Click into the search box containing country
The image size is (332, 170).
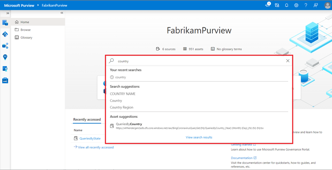point(199,61)
